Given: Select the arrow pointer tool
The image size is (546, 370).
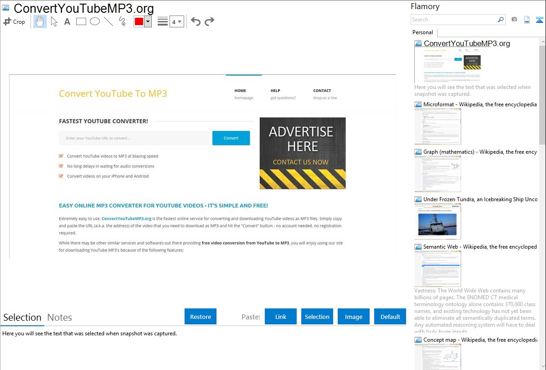Looking at the screenshot, I should point(54,21).
